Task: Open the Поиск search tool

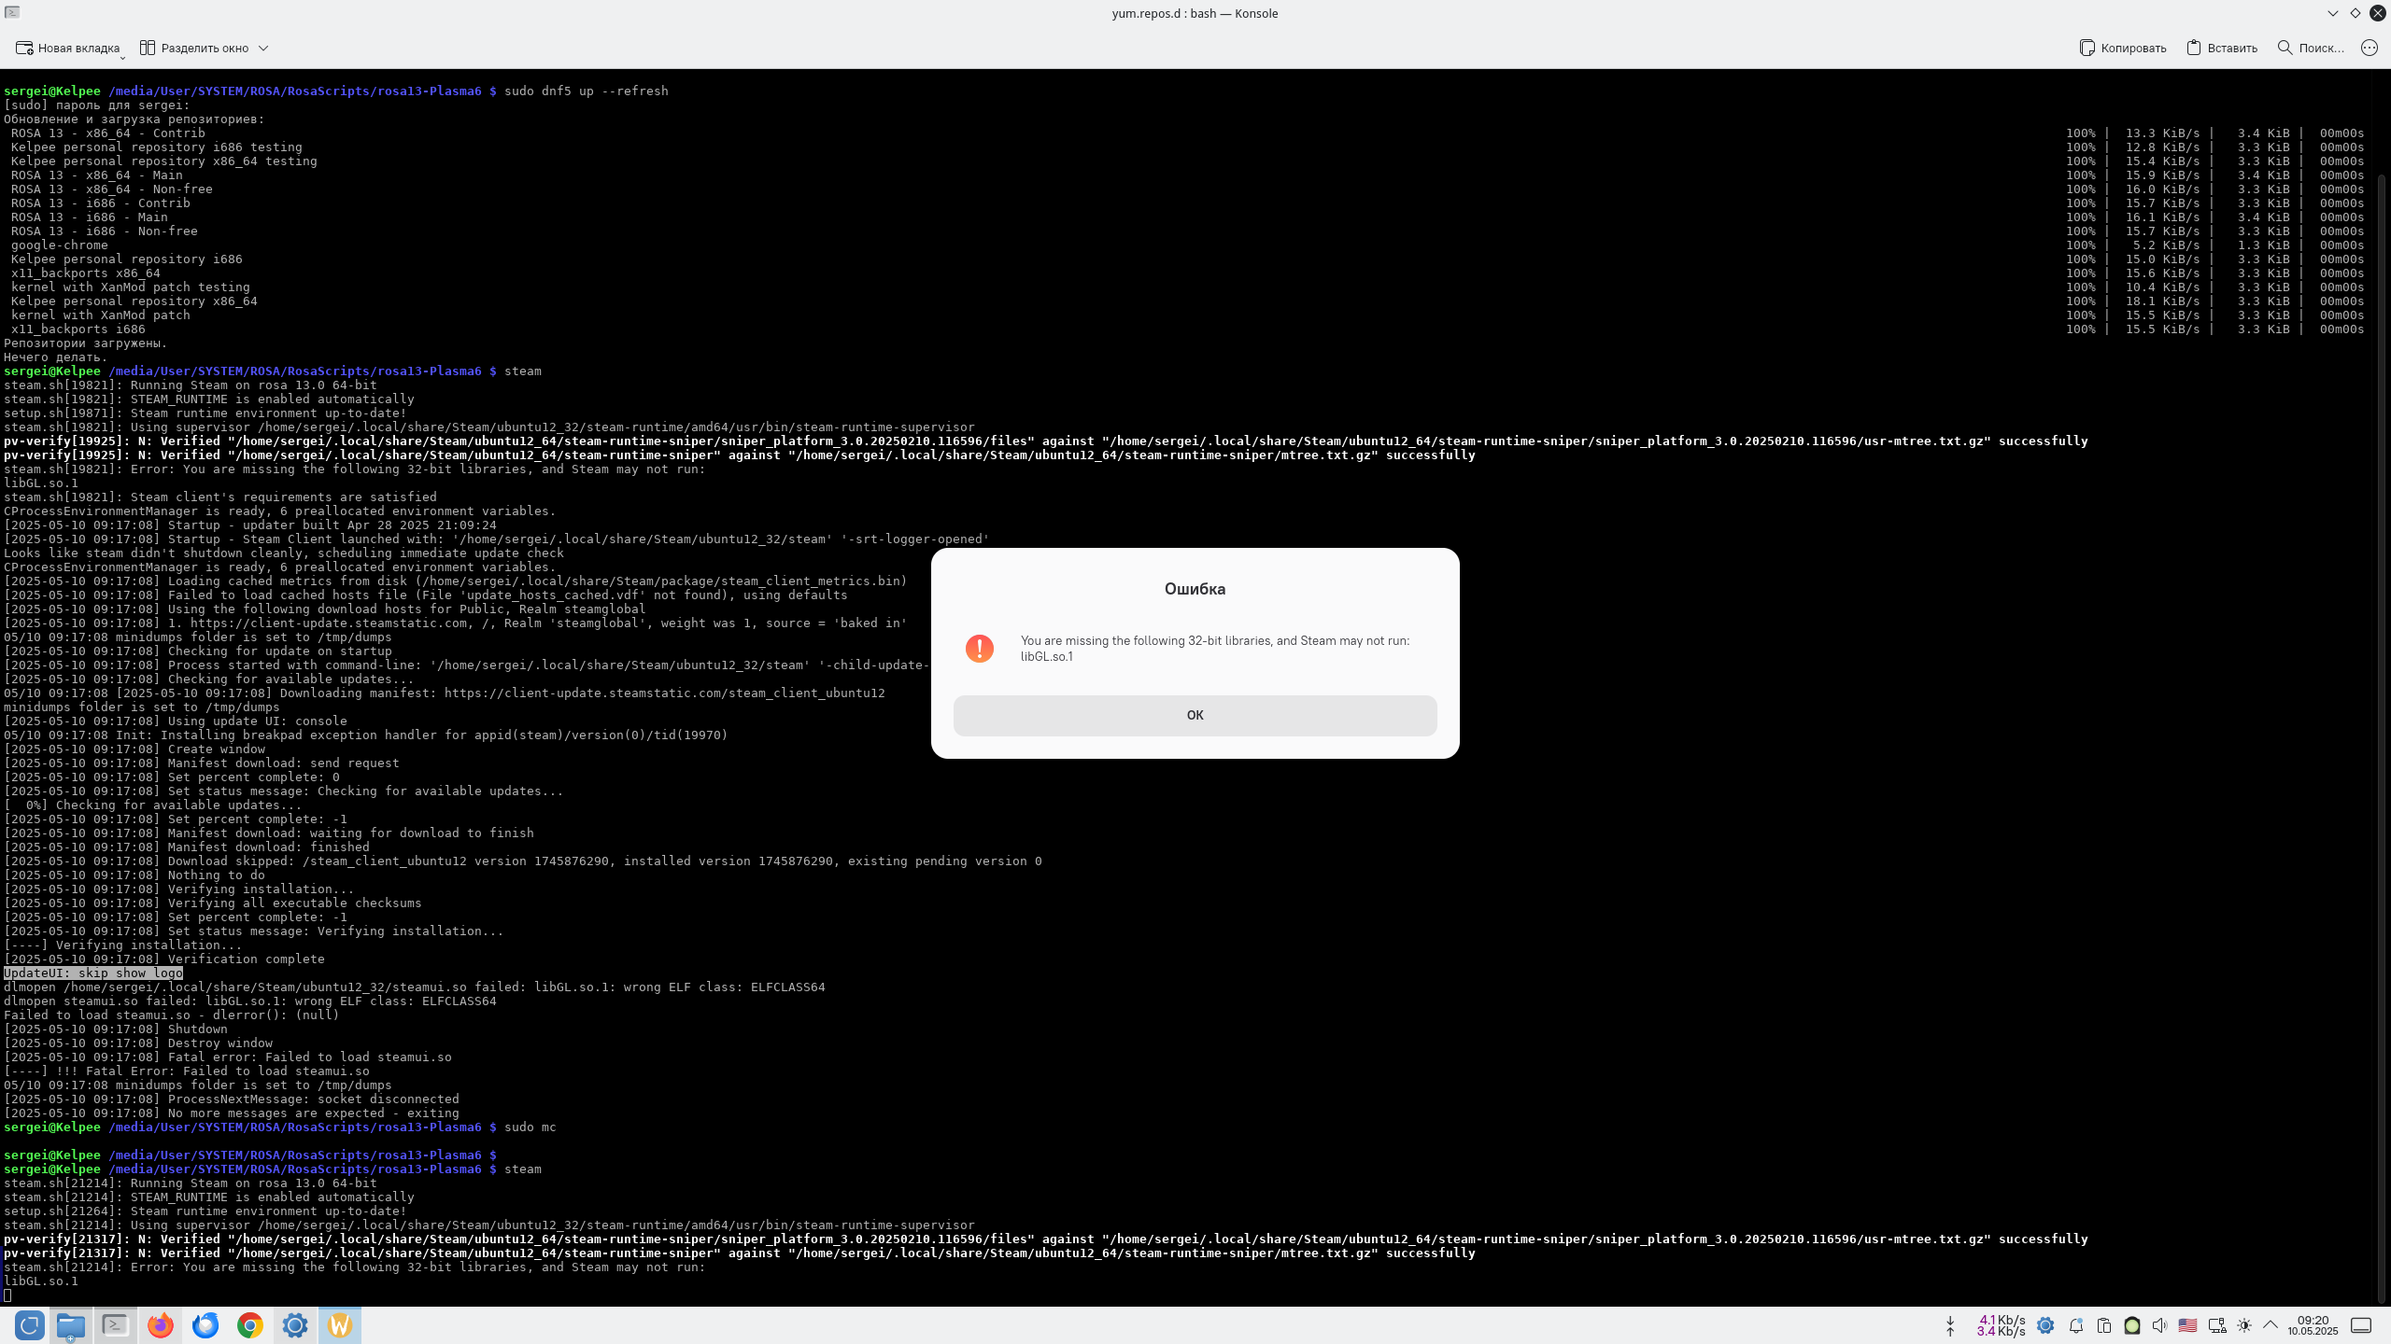Action: click(2311, 48)
